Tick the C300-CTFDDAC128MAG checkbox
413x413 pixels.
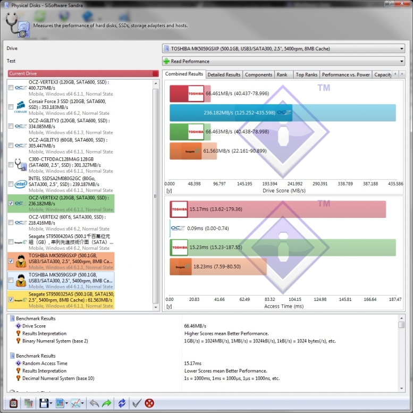coord(11,165)
